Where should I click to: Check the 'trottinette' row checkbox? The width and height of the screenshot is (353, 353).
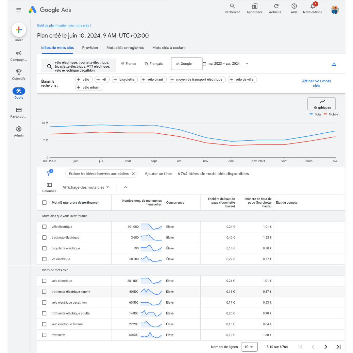click(x=44, y=335)
